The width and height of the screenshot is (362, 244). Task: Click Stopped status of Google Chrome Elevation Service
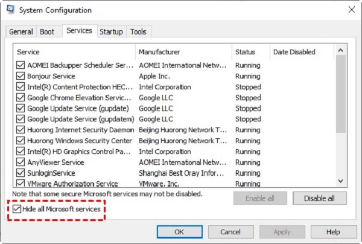click(x=248, y=97)
